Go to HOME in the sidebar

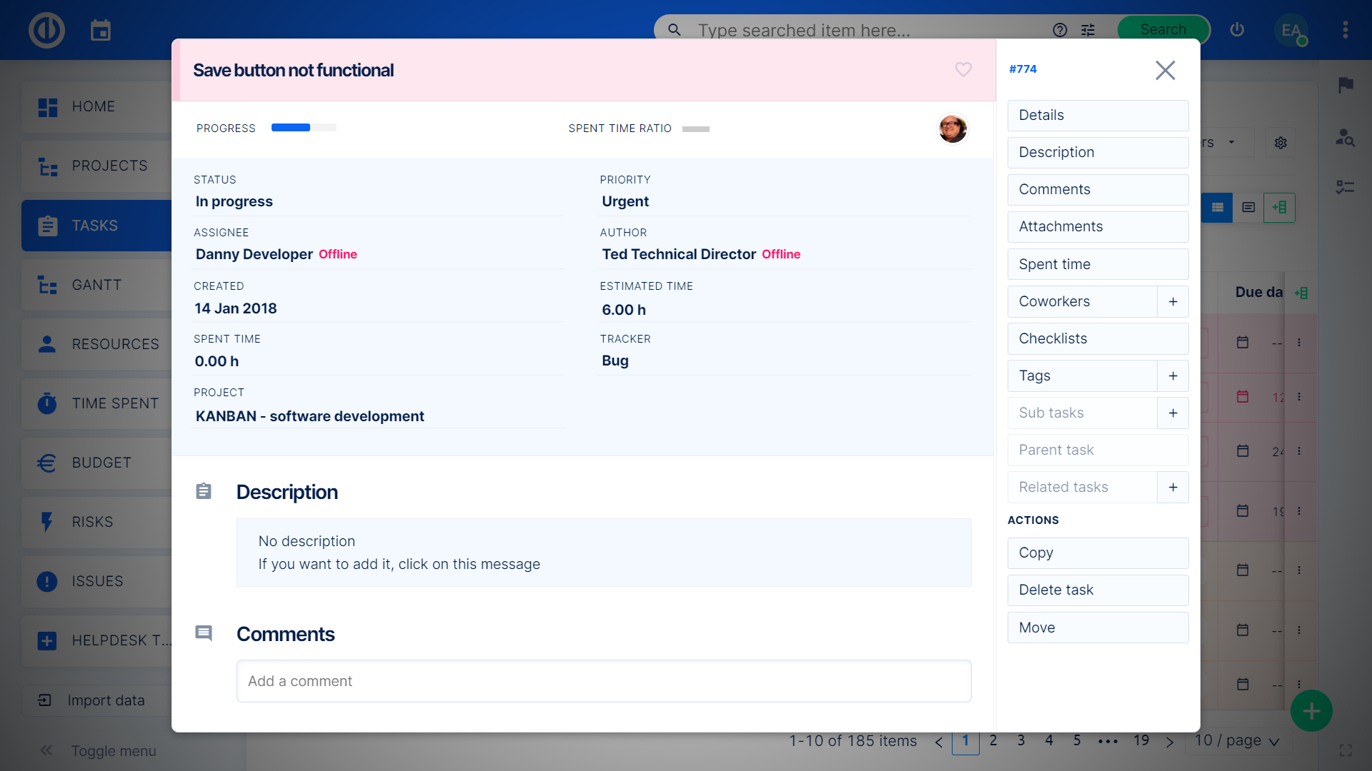[x=96, y=107]
